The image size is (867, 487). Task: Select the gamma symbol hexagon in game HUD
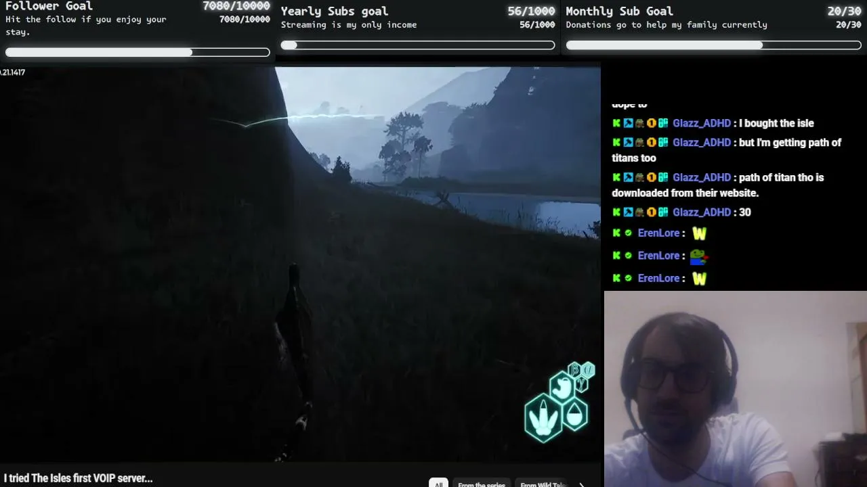pos(582,384)
